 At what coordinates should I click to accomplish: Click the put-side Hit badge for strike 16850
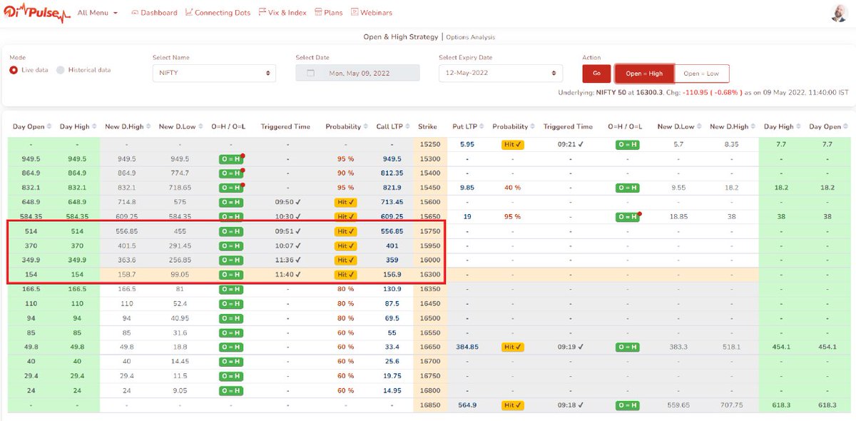(x=512, y=405)
